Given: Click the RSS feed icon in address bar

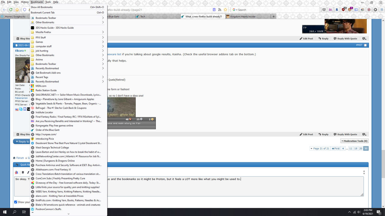Looking at the screenshot, I should [x=220, y=10].
